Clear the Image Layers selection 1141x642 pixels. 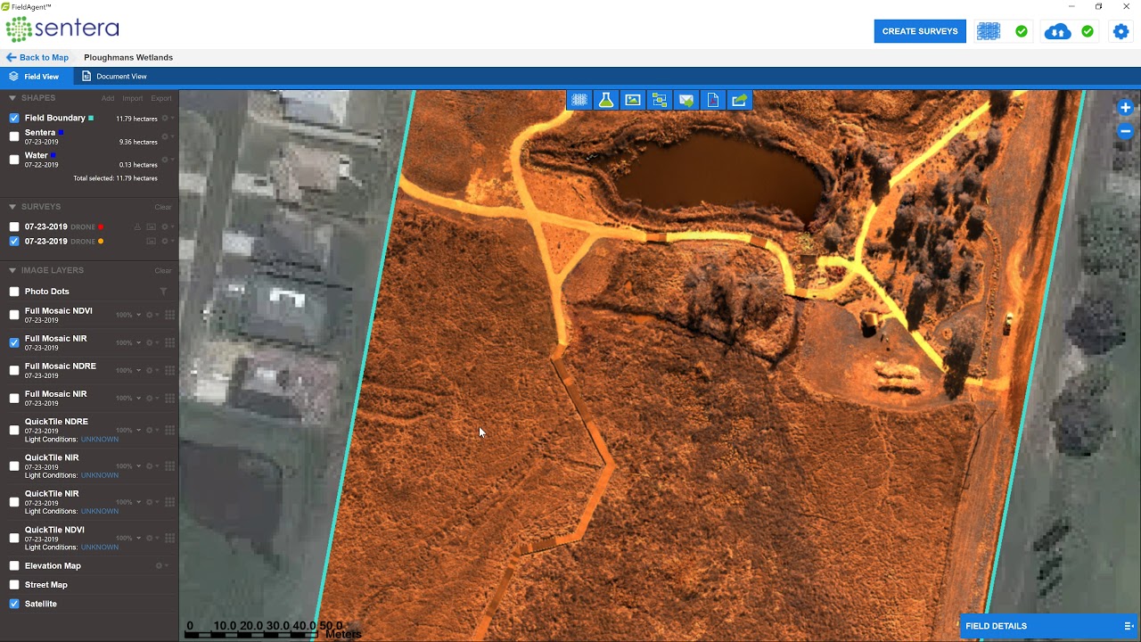163,270
